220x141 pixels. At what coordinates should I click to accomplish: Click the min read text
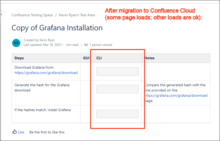tap(72, 45)
